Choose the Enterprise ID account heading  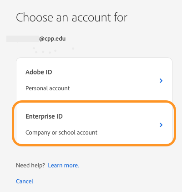tap(44, 116)
